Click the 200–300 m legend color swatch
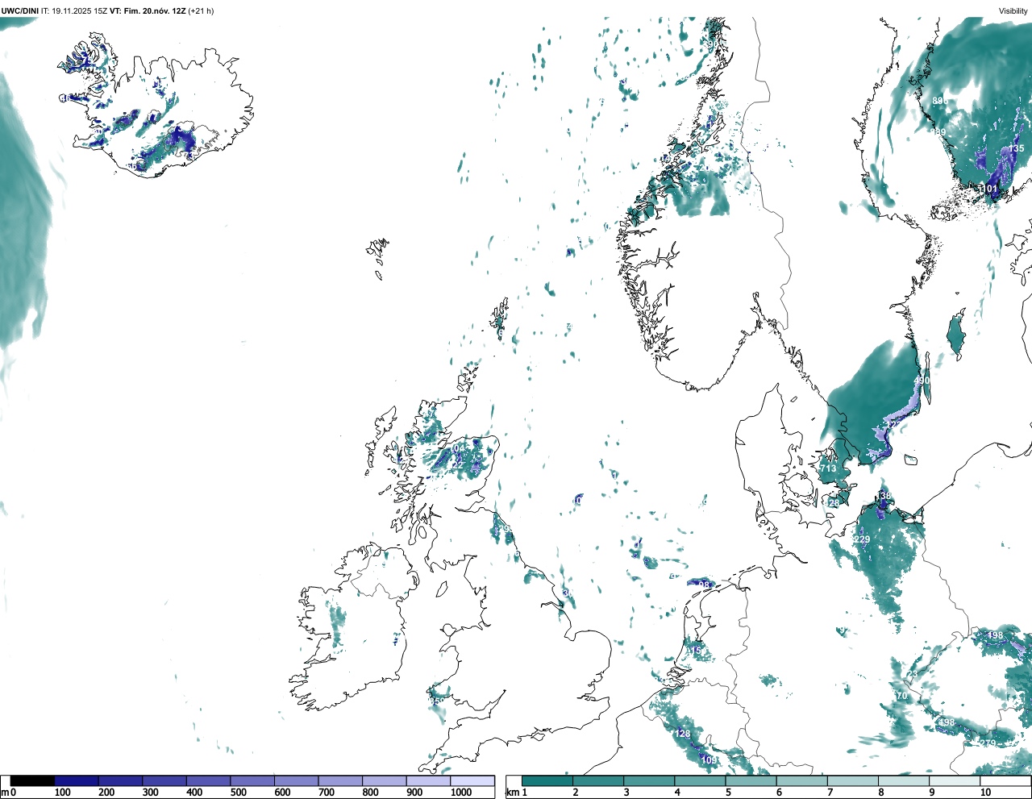1032x799 pixels. tap(121, 780)
